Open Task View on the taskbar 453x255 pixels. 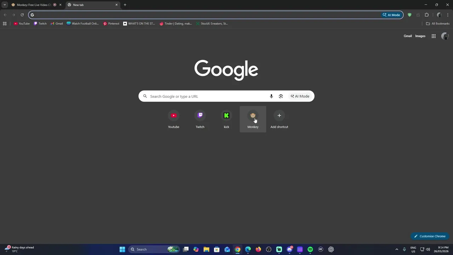(186, 249)
